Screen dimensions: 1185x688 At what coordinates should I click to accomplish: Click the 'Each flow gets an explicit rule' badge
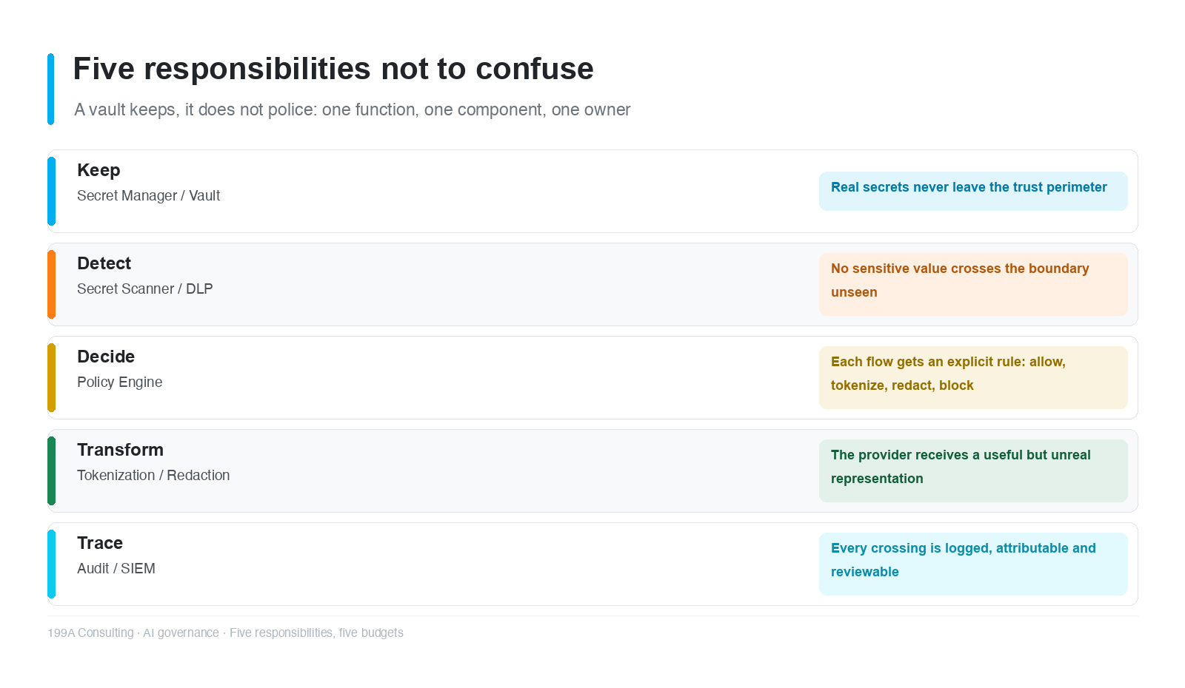pyautogui.click(x=973, y=377)
